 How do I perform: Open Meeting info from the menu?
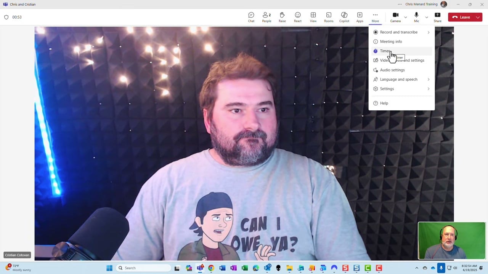[x=391, y=41]
